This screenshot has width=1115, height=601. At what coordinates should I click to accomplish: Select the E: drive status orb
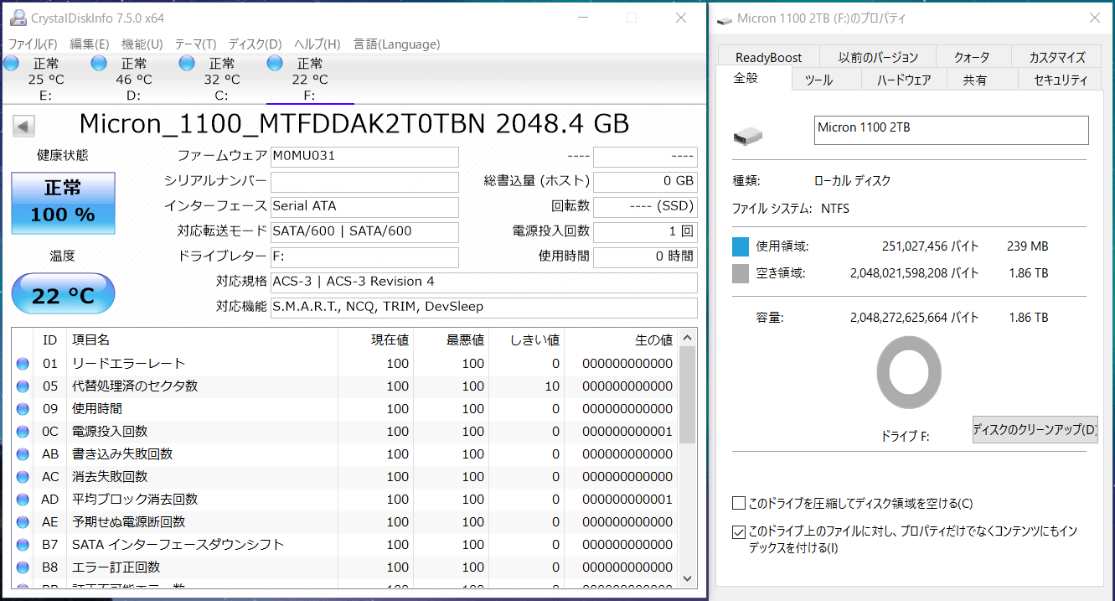[x=12, y=63]
